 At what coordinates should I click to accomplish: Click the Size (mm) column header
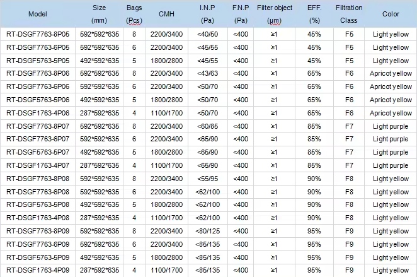(x=99, y=14)
